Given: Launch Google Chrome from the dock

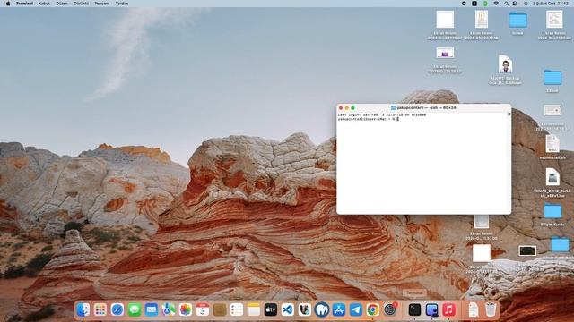Looking at the screenshot, I should pyautogui.click(x=373, y=309).
